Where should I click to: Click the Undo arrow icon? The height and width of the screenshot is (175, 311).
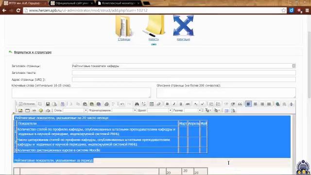pos(122,104)
